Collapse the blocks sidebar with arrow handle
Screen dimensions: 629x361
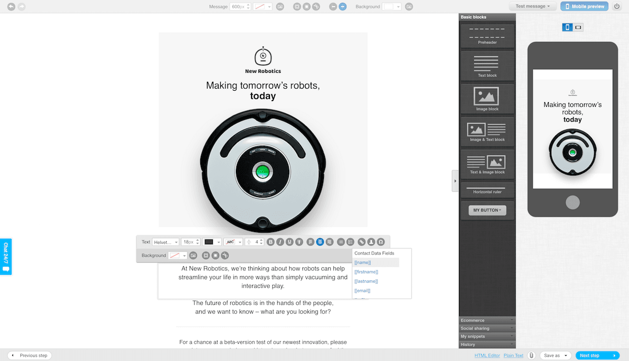click(x=455, y=181)
